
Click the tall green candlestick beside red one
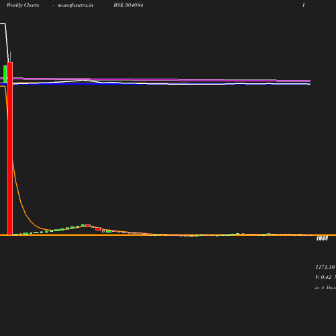(x=5, y=74)
